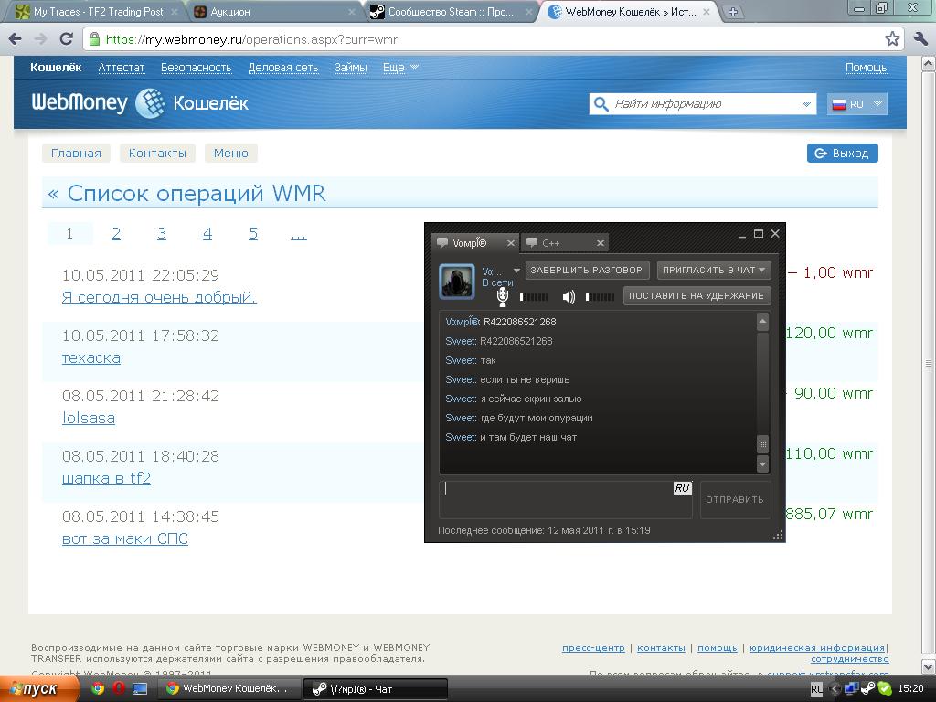The width and height of the screenshot is (936, 702).
Task: Open the browser wrench settings menu
Action: coord(920,38)
